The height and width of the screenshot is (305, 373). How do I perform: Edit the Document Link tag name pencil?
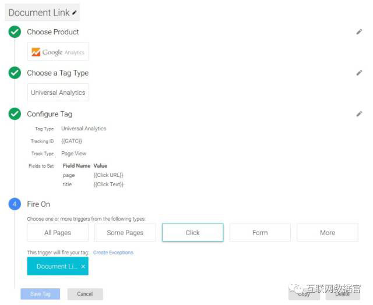coord(75,13)
